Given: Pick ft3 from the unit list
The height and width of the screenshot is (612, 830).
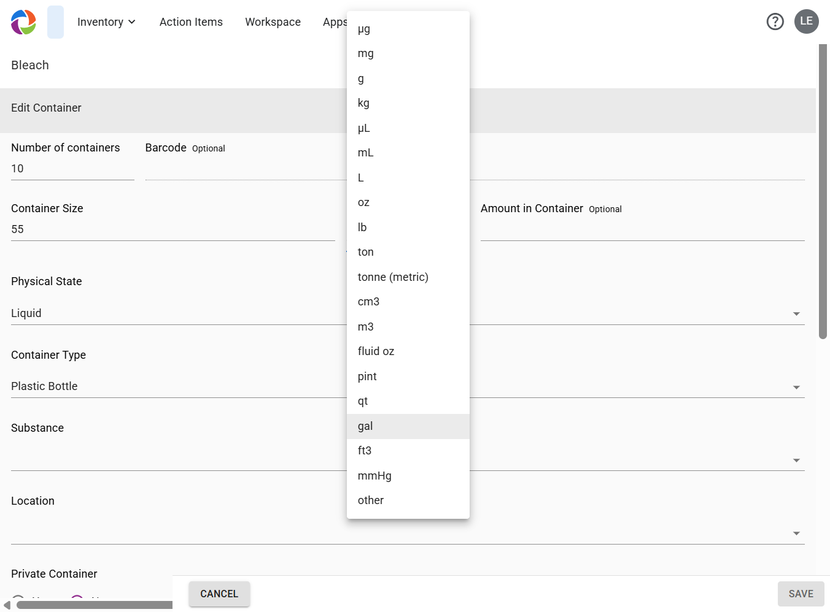Looking at the screenshot, I should coord(408,451).
